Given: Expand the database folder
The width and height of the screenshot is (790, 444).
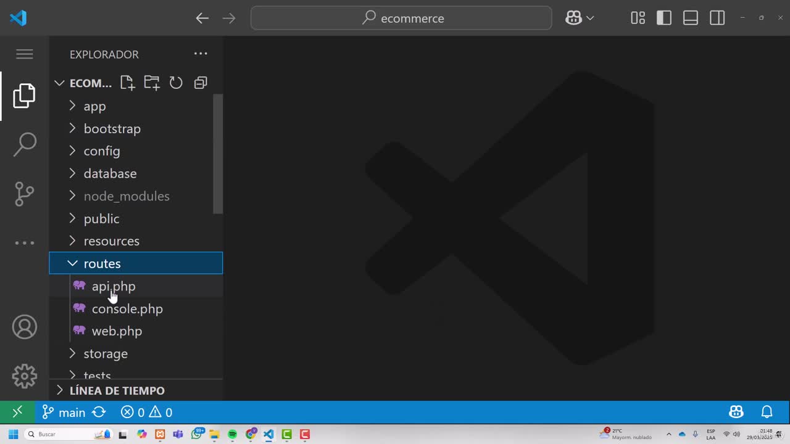Looking at the screenshot, I should click(110, 173).
